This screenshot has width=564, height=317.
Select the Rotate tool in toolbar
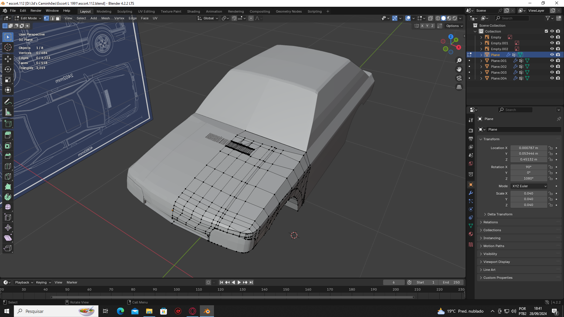tap(8, 69)
